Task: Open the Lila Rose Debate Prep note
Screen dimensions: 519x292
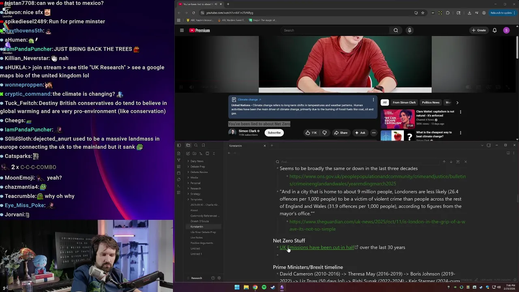Action: point(203,232)
